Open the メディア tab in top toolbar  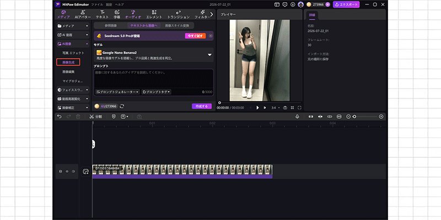63,14
